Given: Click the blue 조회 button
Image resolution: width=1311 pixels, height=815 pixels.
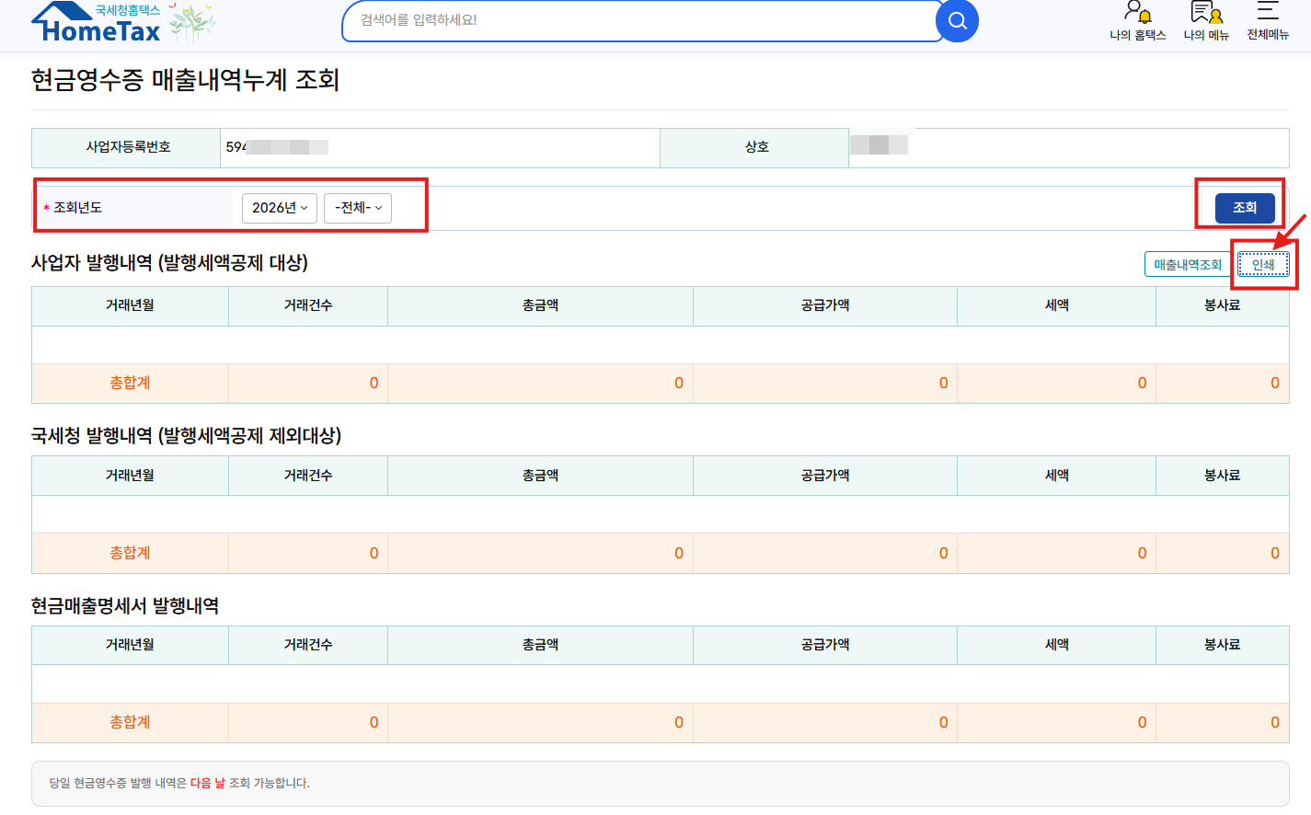Looking at the screenshot, I should [x=1245, y=208].
